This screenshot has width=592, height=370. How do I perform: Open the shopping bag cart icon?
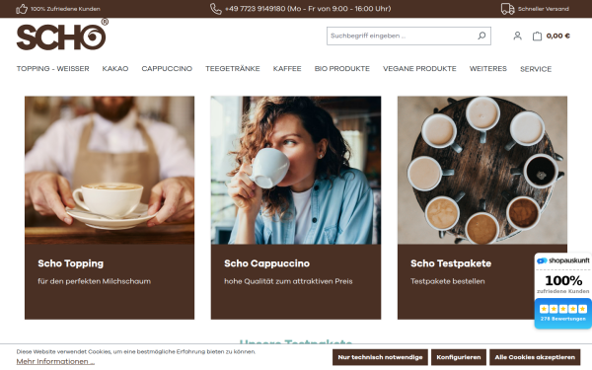[x=537, y=36]
